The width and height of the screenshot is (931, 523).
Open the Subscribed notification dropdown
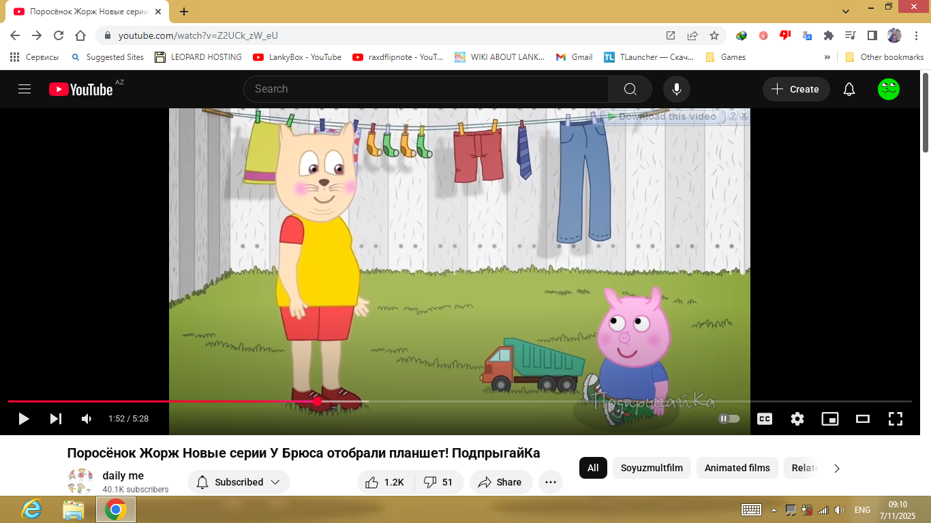point(239,482)
